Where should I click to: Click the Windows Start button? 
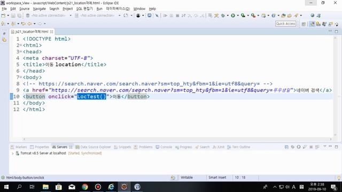[x=6, y=187]
